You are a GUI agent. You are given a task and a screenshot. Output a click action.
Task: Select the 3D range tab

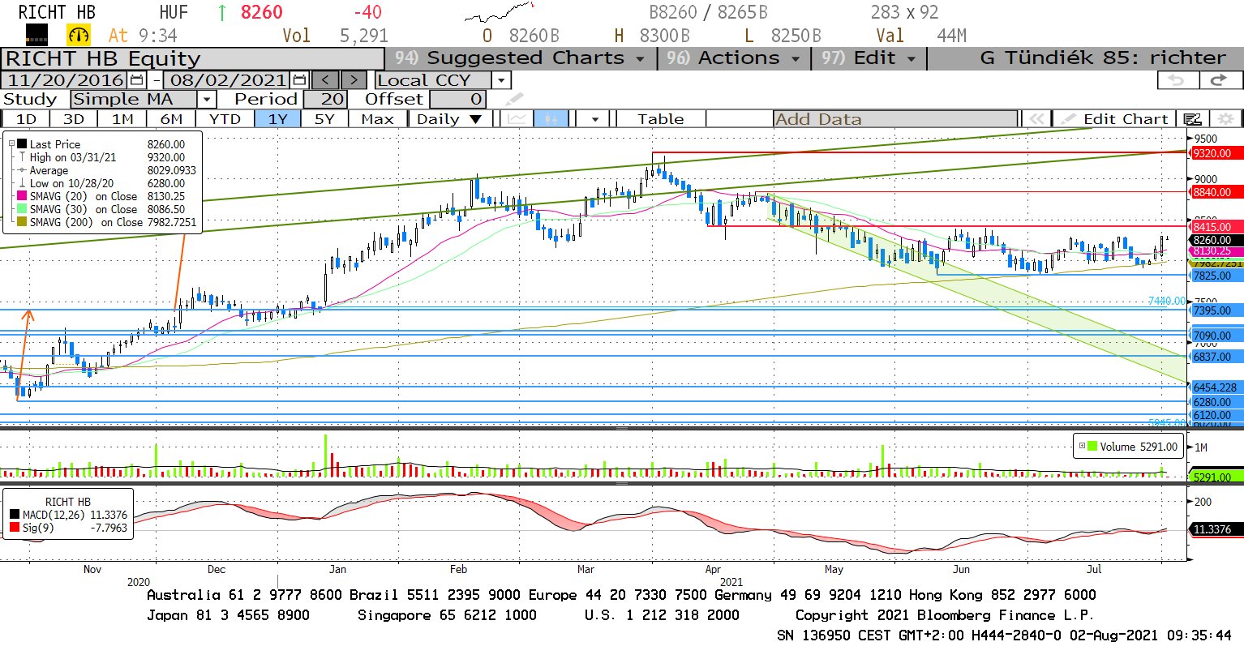click(x=74, y=119)
